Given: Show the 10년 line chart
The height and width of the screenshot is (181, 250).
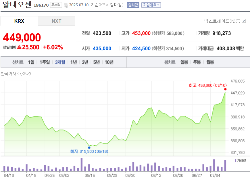Looking at the screenshot, I should click(109, 62).
